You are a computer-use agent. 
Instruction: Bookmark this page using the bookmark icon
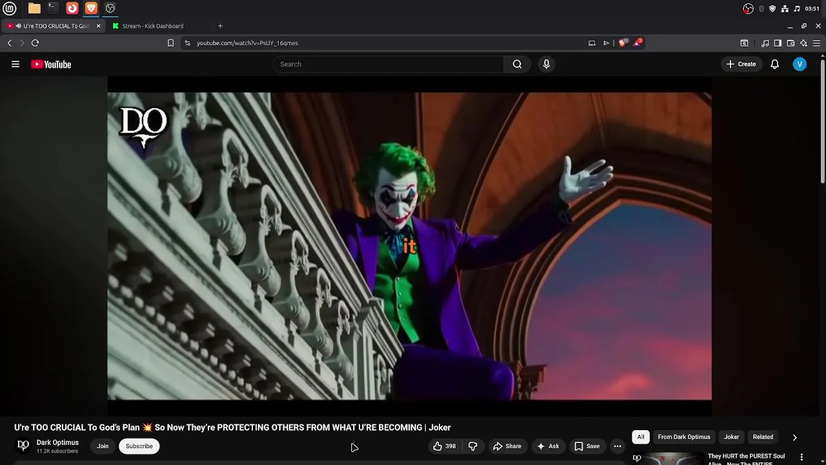(170, 43)
